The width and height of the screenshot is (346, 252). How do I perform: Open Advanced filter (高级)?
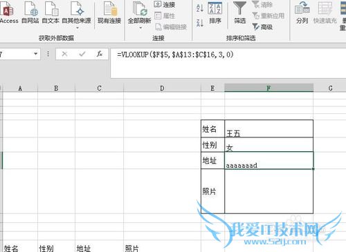pyautogui.click(x=262, y=27)
